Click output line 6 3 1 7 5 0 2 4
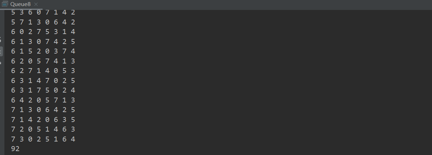The width and height of the screenshot is (432, 155). tap(43, 90)
